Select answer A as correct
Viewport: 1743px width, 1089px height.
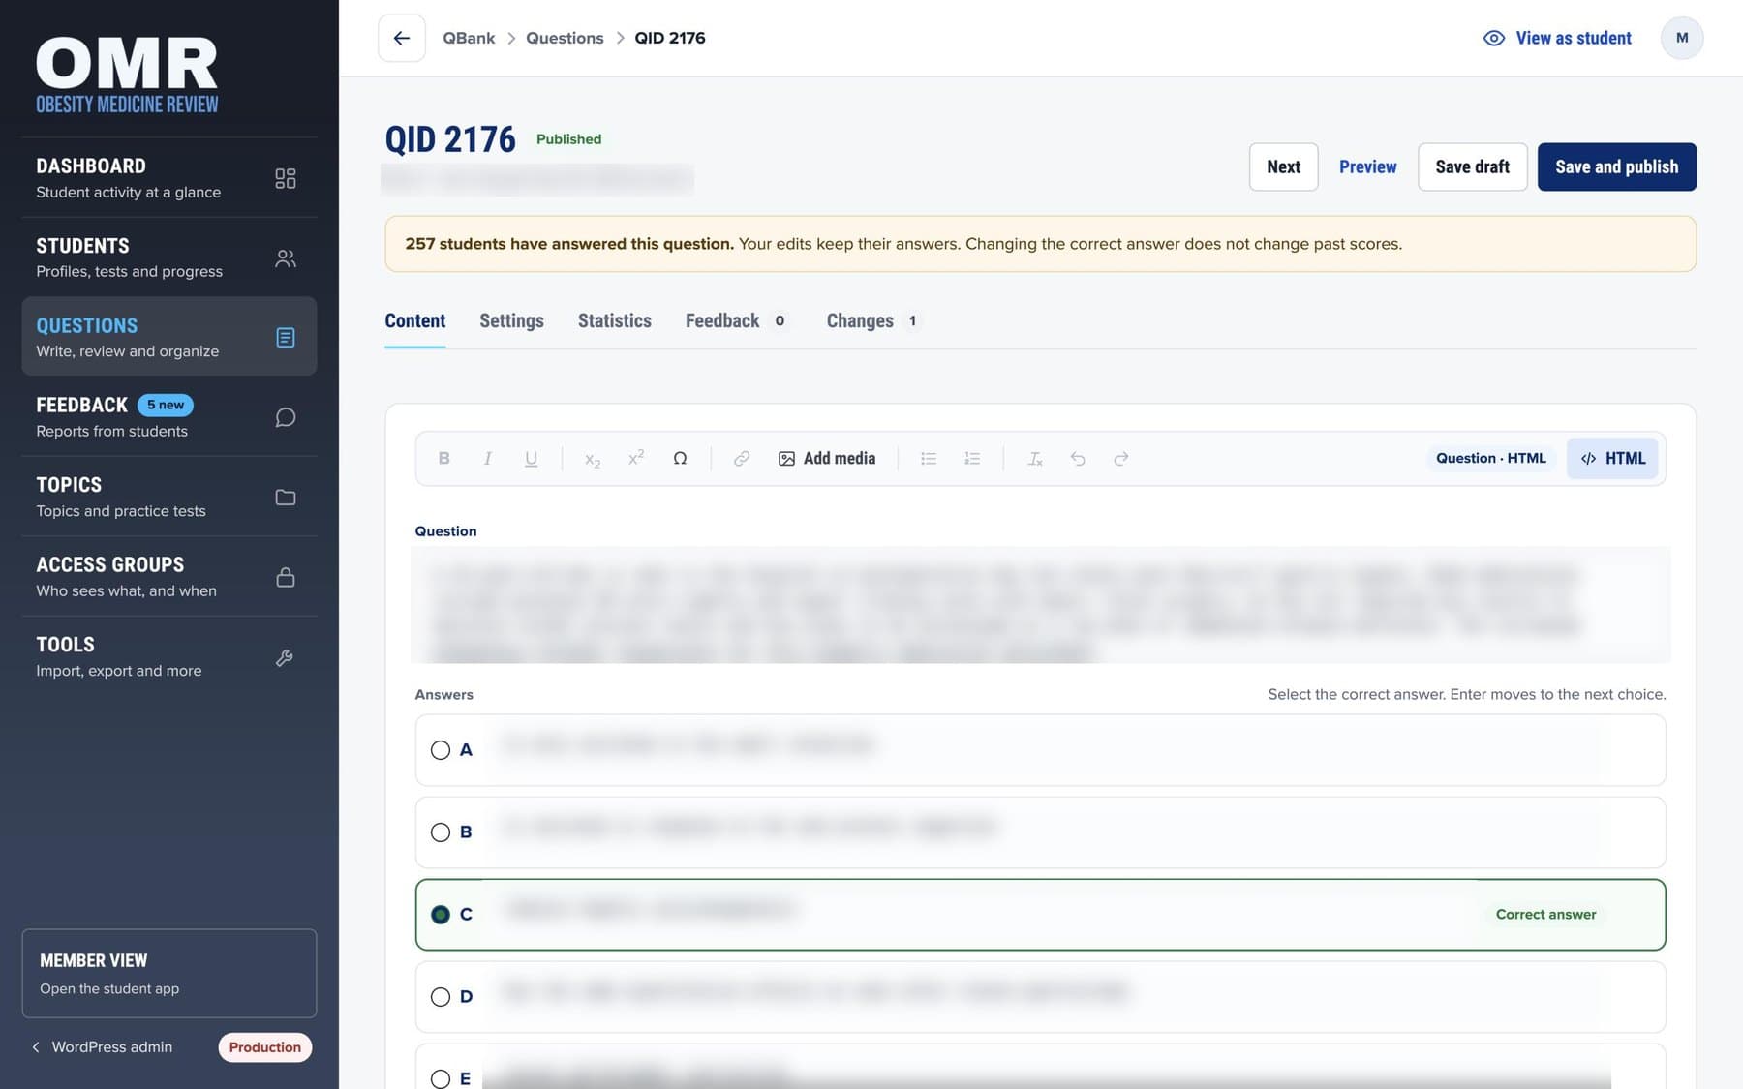(x=441, y=750)
